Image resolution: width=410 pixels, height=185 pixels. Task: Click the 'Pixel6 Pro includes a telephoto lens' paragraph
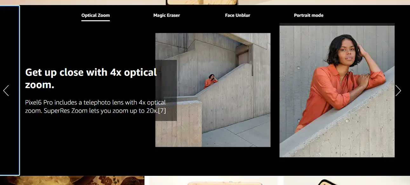pos(96,107)
